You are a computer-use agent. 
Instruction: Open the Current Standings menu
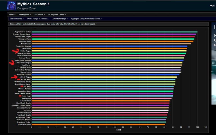click(x=60, y=19)
